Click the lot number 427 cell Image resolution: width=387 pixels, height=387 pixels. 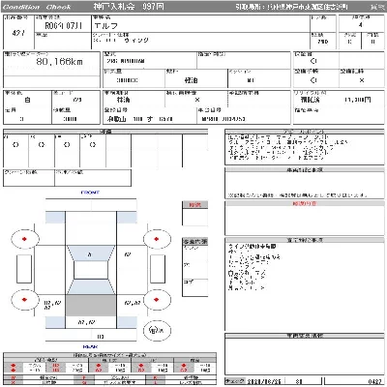tap(18, 33)
